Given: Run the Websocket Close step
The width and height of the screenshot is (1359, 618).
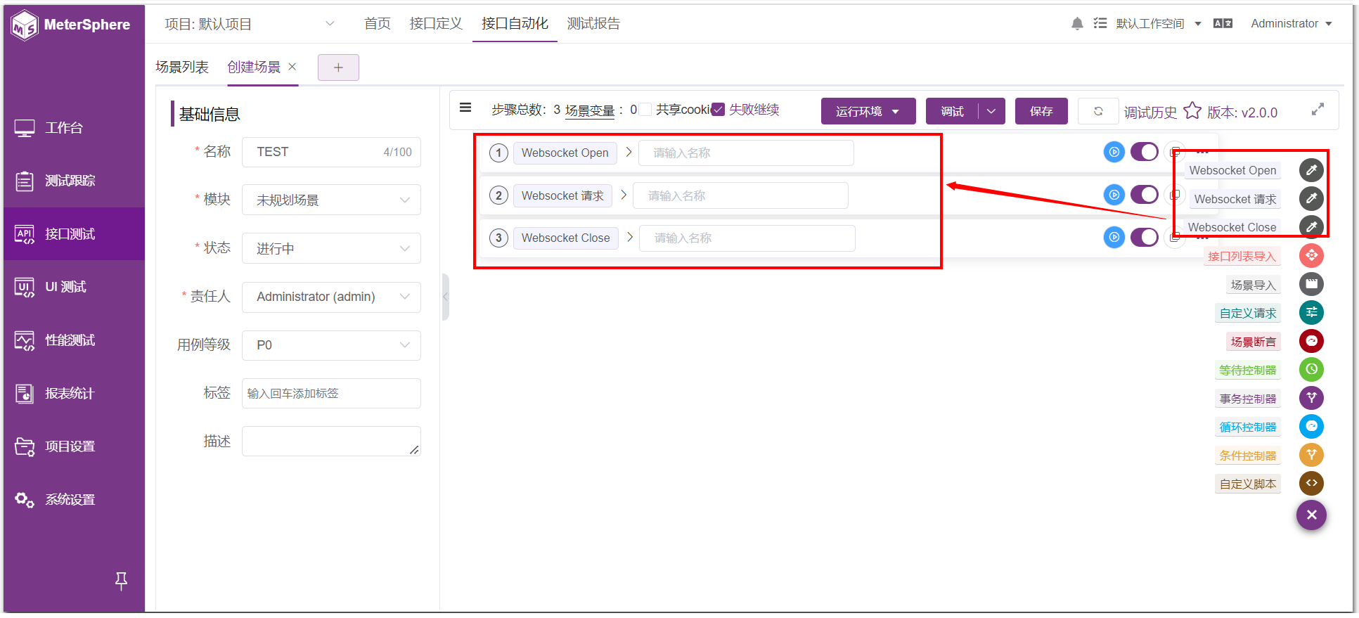Looking at the screenshot, I should click(1114, 238).
